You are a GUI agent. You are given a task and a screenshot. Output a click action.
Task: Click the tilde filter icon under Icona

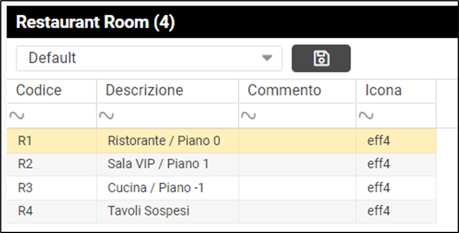click(x=366, y=116)
